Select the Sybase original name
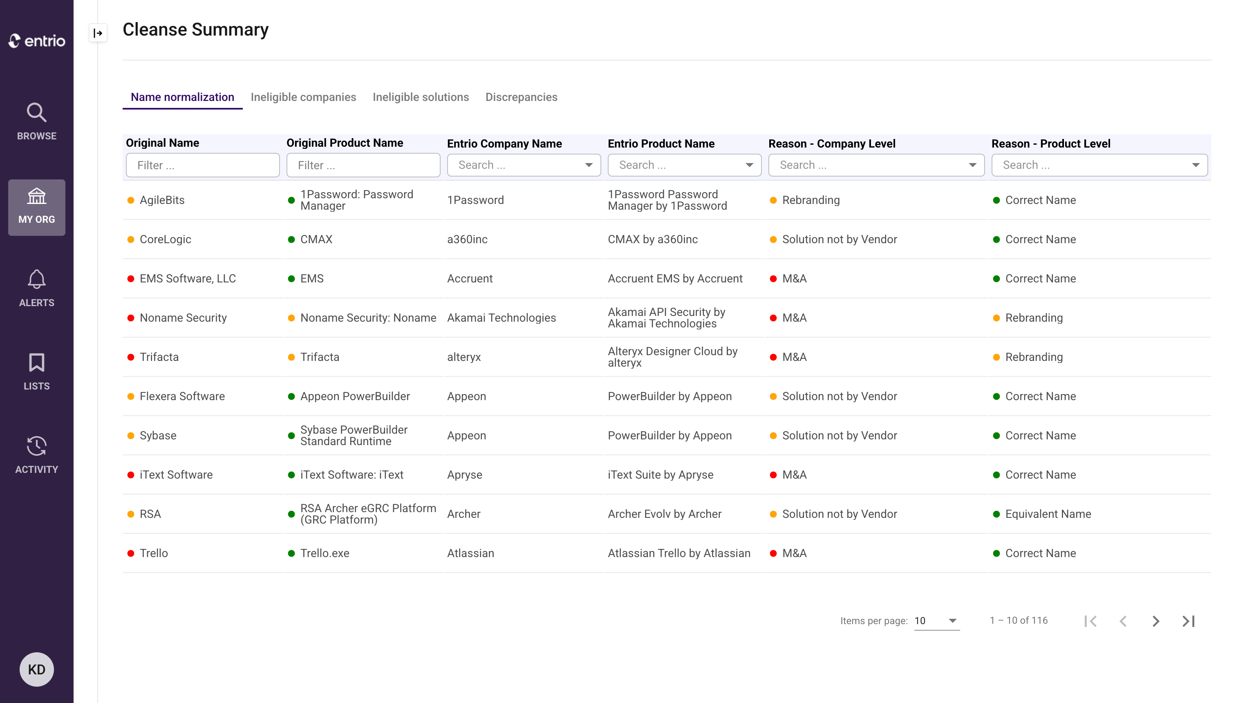 coord(158,436)
